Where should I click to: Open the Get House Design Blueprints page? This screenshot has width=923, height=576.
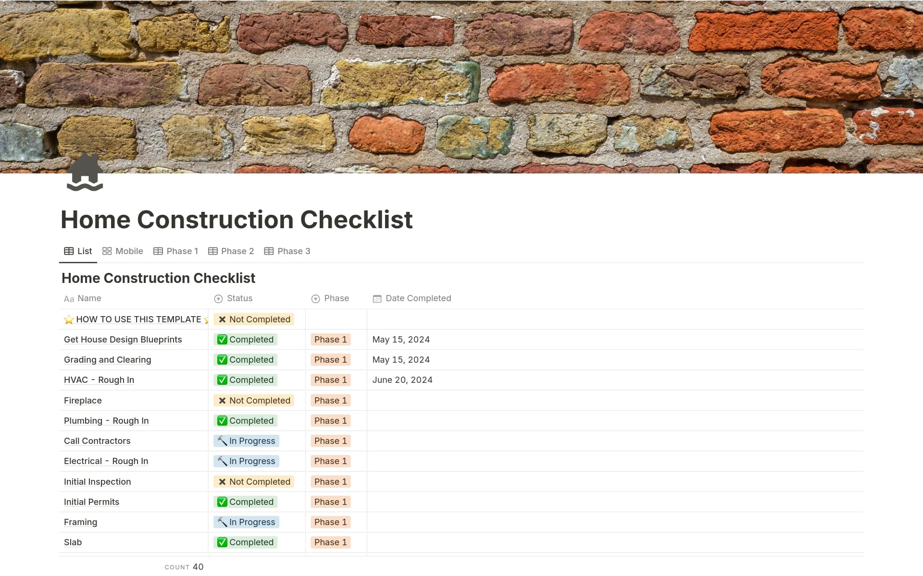point(123,340)
